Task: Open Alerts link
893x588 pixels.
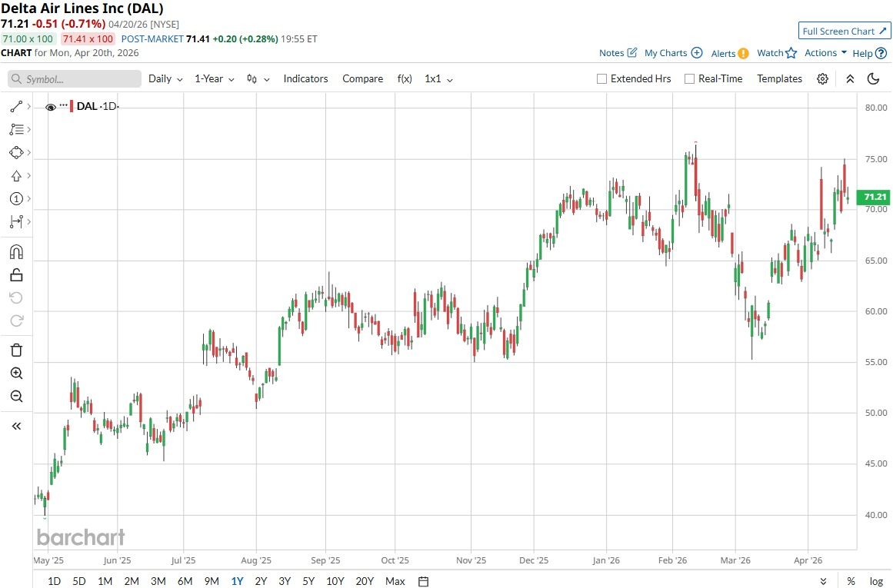Action: pos(729,54)
